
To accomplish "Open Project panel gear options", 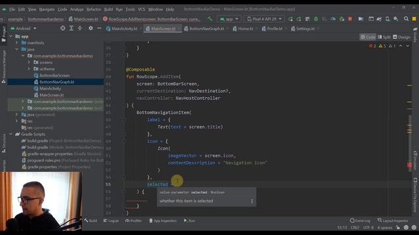I will click(x=90, y=28).
